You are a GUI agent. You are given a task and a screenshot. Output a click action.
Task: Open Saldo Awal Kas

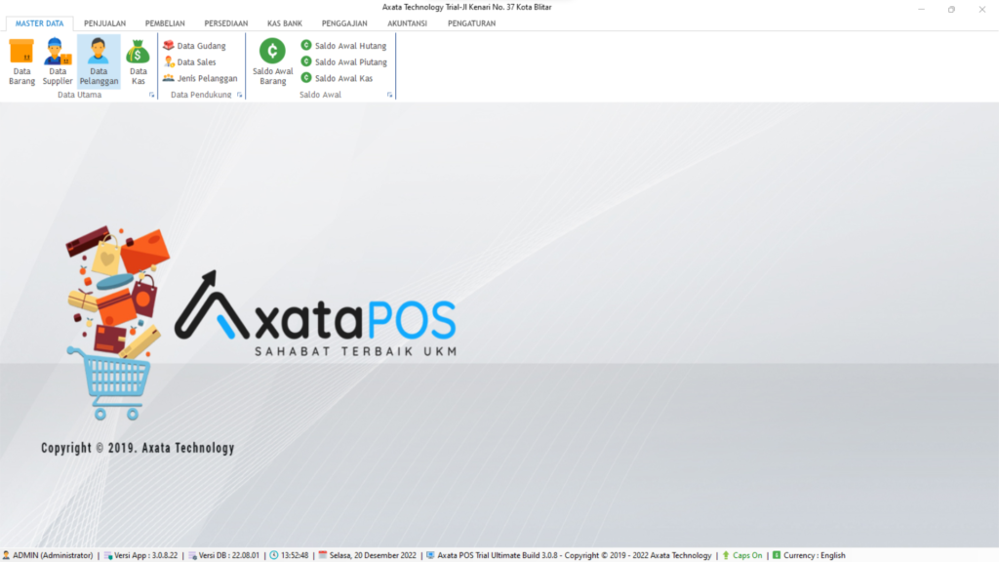point(337,78)
